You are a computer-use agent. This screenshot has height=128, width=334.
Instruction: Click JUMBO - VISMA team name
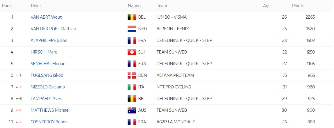172,17
